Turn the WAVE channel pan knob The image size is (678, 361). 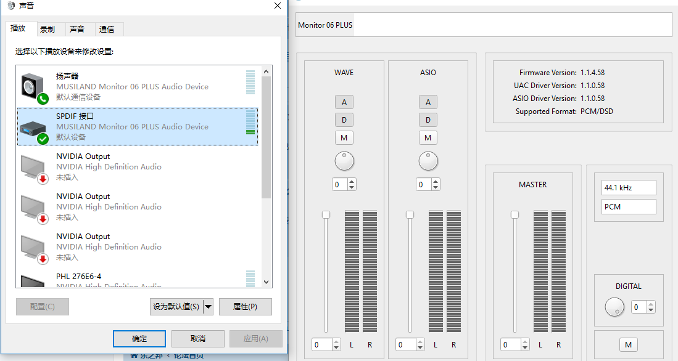click(344, 161)
